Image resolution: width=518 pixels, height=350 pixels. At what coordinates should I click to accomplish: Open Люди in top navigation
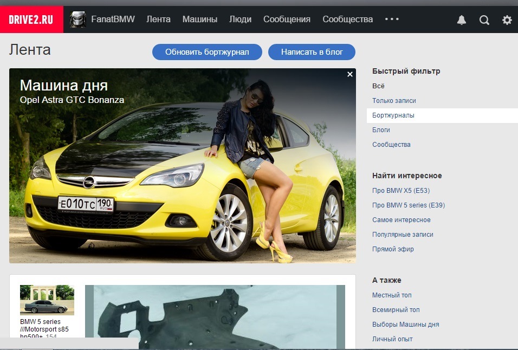[240, 19]
